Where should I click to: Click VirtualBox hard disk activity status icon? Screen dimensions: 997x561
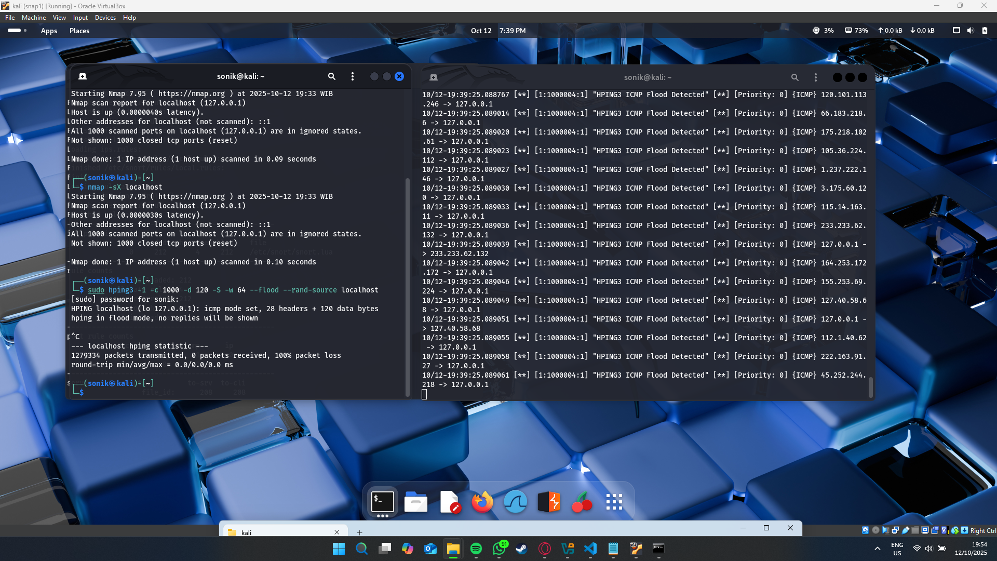866,530
